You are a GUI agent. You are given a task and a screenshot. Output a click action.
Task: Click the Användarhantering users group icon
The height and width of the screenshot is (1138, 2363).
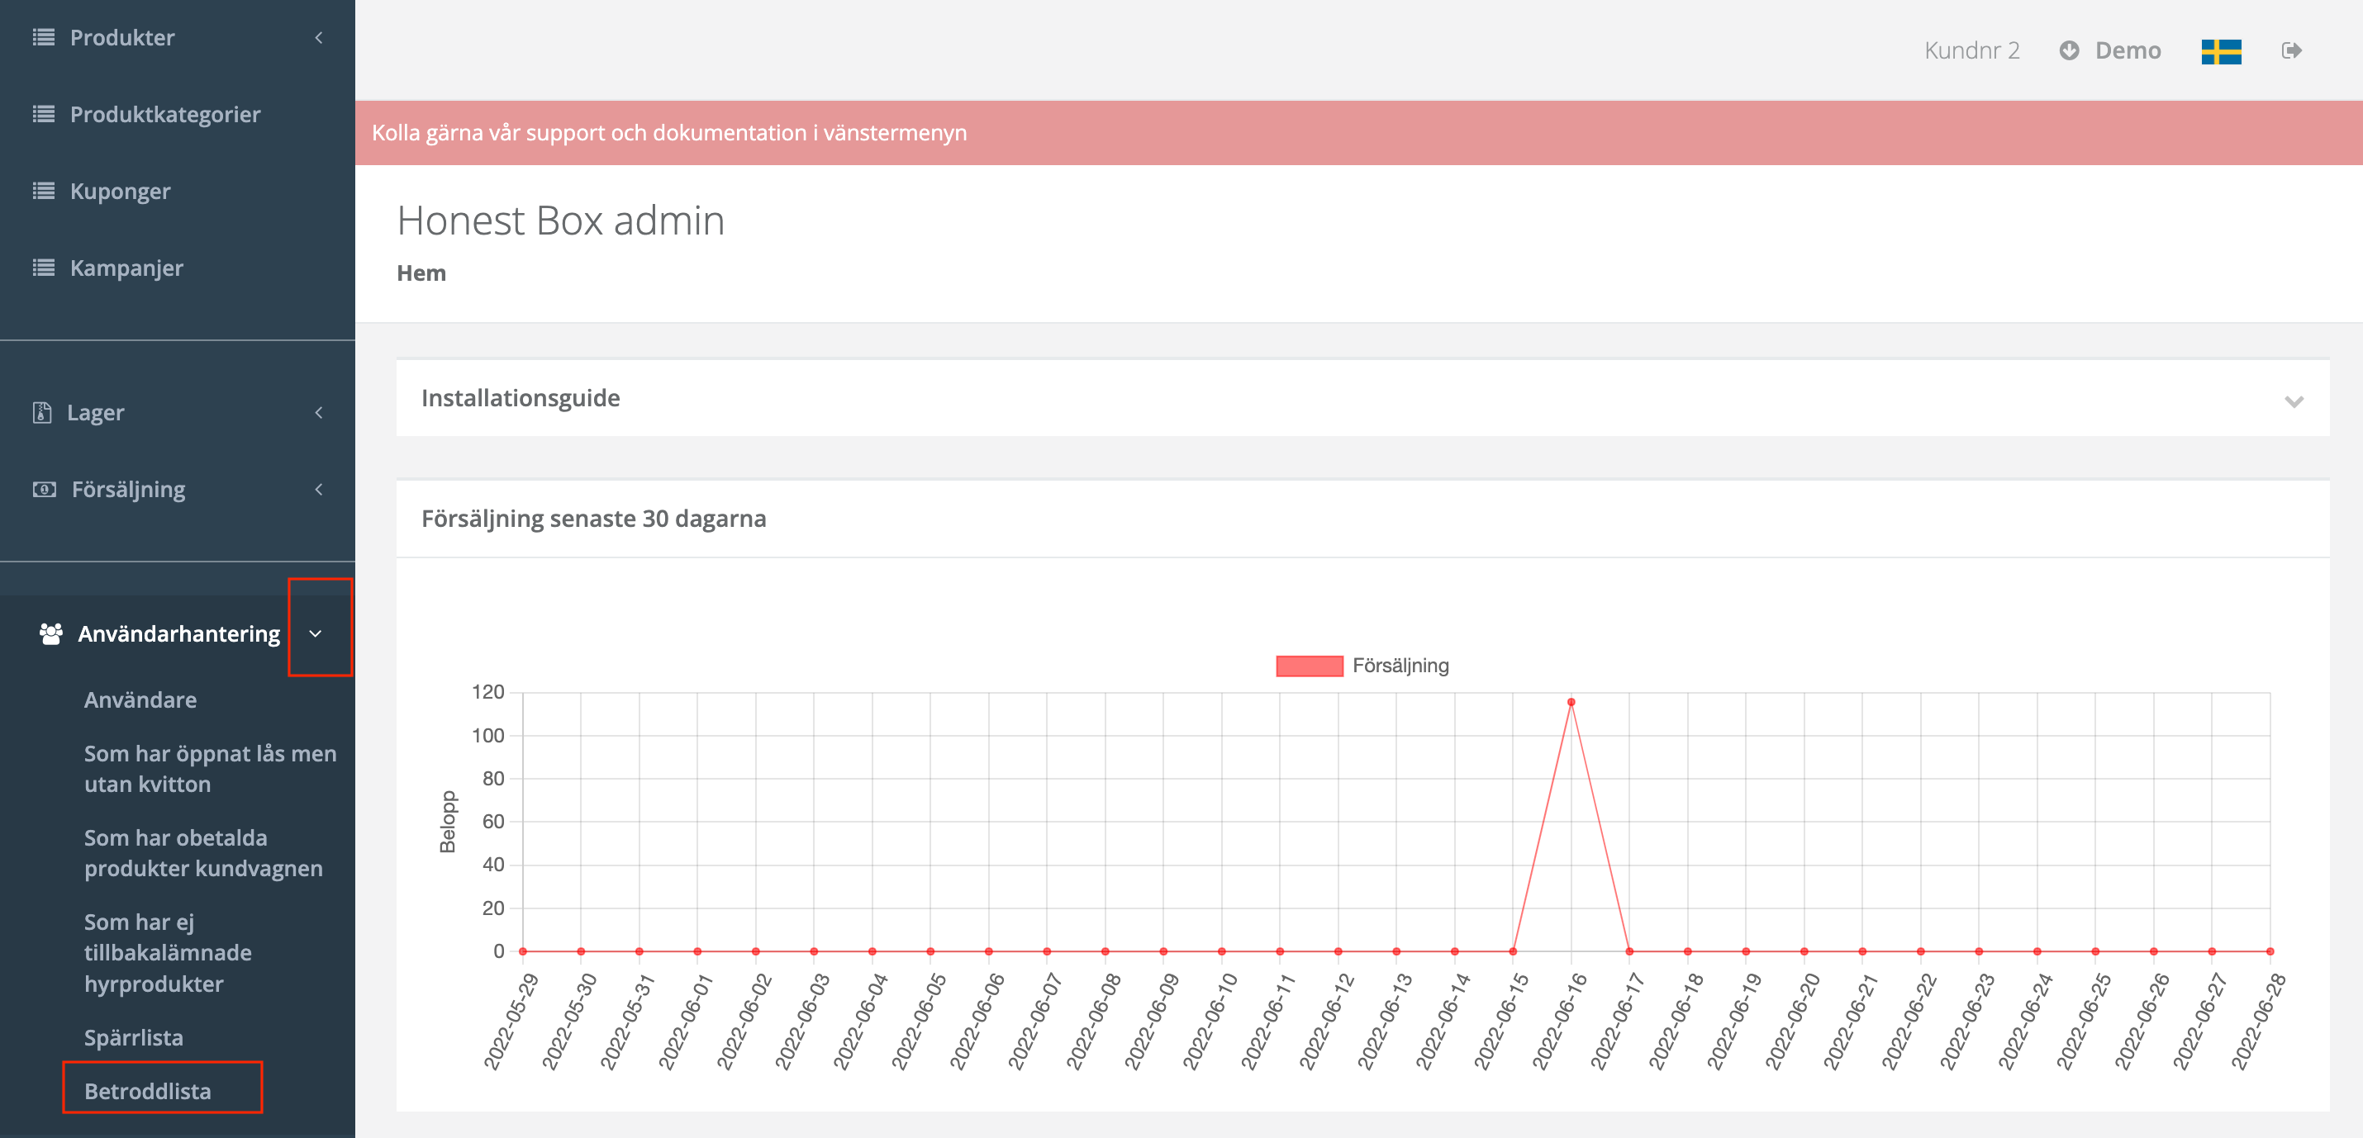(50, 633)
